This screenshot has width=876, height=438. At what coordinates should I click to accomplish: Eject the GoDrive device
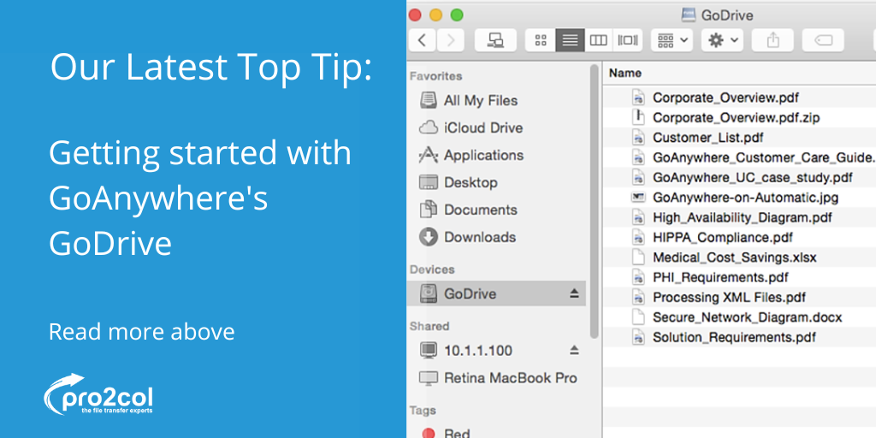(574, 293)
